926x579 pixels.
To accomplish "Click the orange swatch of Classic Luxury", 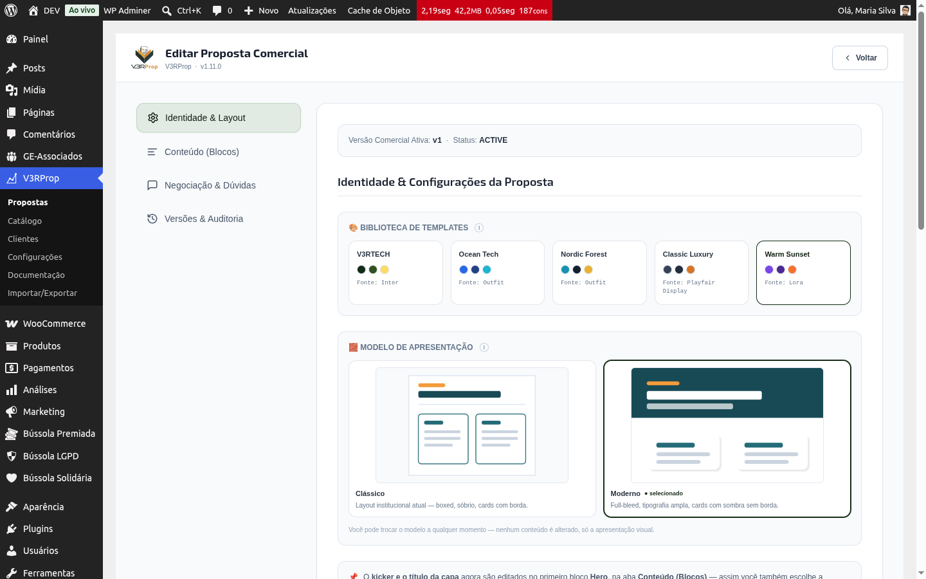I will point(691,270).
